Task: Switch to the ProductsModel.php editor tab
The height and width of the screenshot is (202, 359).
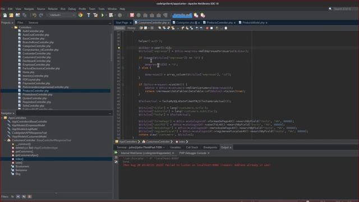Action: pyautogui.click(x=253, y=22)
